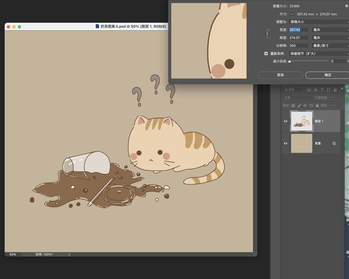Open the Image Size dialog gear settings
The height and width of the screenshot is (279, 349).
click(x=347, y=6)
